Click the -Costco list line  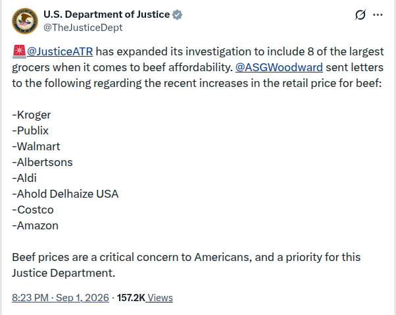point(33,210)
